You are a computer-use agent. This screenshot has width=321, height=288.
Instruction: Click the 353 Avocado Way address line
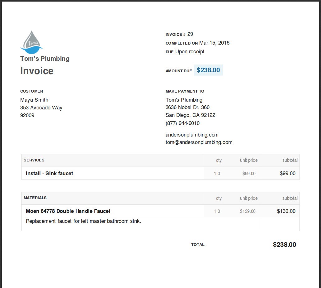point(41,108)
